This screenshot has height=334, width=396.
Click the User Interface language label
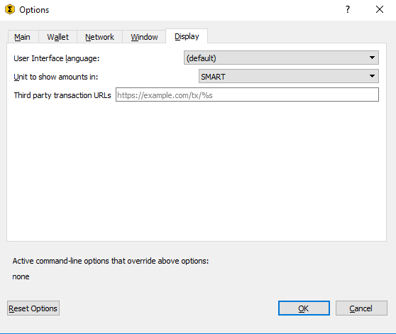[57, 58]
